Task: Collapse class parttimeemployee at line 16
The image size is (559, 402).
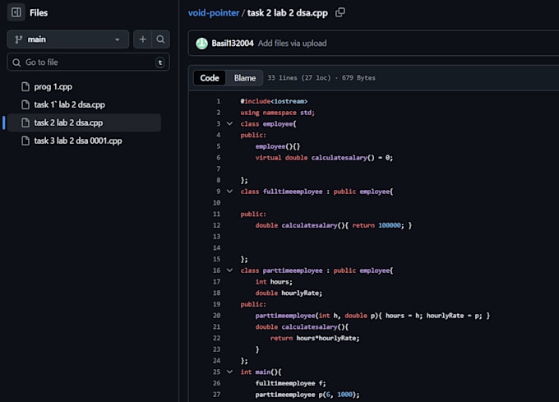Action: click(229, 270)
